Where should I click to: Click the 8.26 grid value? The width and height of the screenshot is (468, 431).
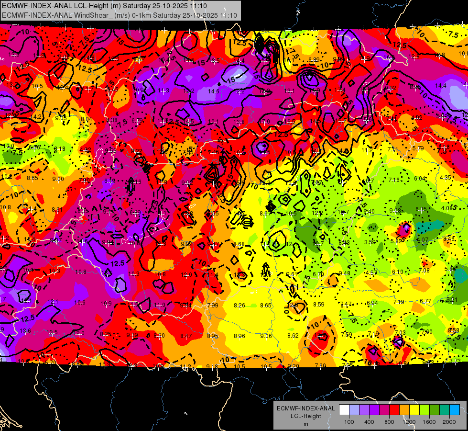[239, 306]
